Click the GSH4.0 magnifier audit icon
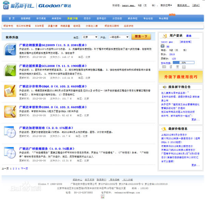This screenshot has height=201, width=205. point(10,111)
